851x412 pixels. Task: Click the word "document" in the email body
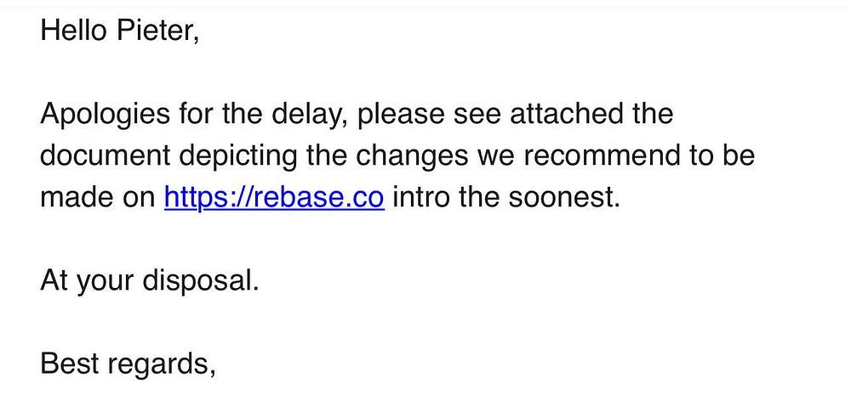pyautogui.click(x=106, y=155)
